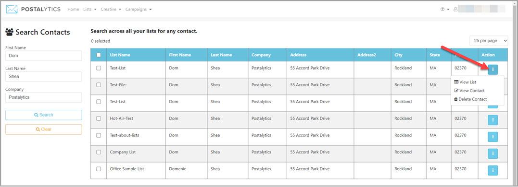Expand the Lists navigation dropdown

(x=90, y=10)
